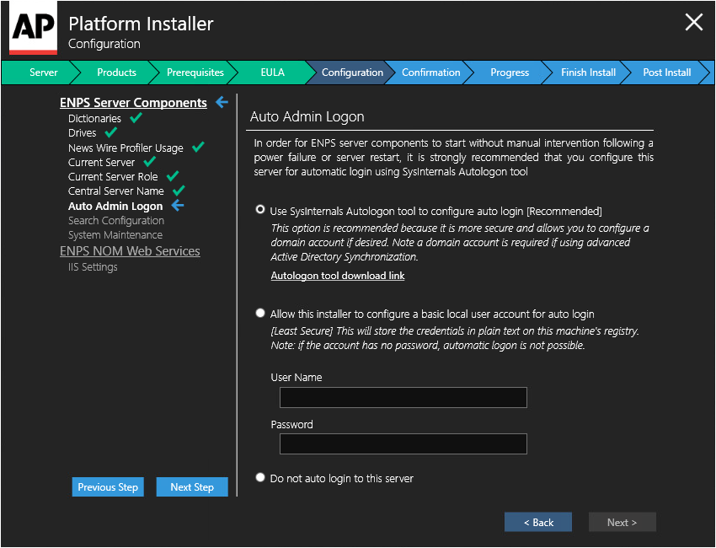This screenshot has height=548, width=716.
Task: Close the Platform Installer window
Action: coord(693,22)
